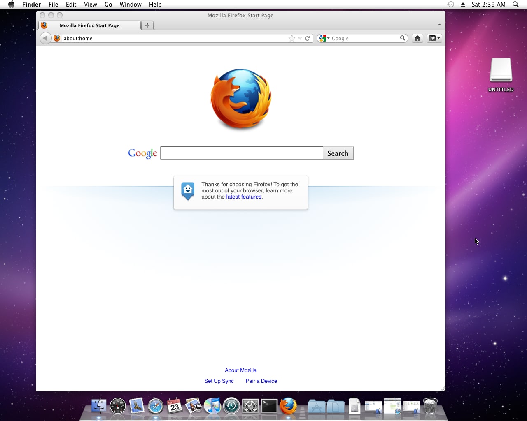Screen dimensions: 527x421
Task: Open Finder from the Dock
Action: click(x=99, y=406)
